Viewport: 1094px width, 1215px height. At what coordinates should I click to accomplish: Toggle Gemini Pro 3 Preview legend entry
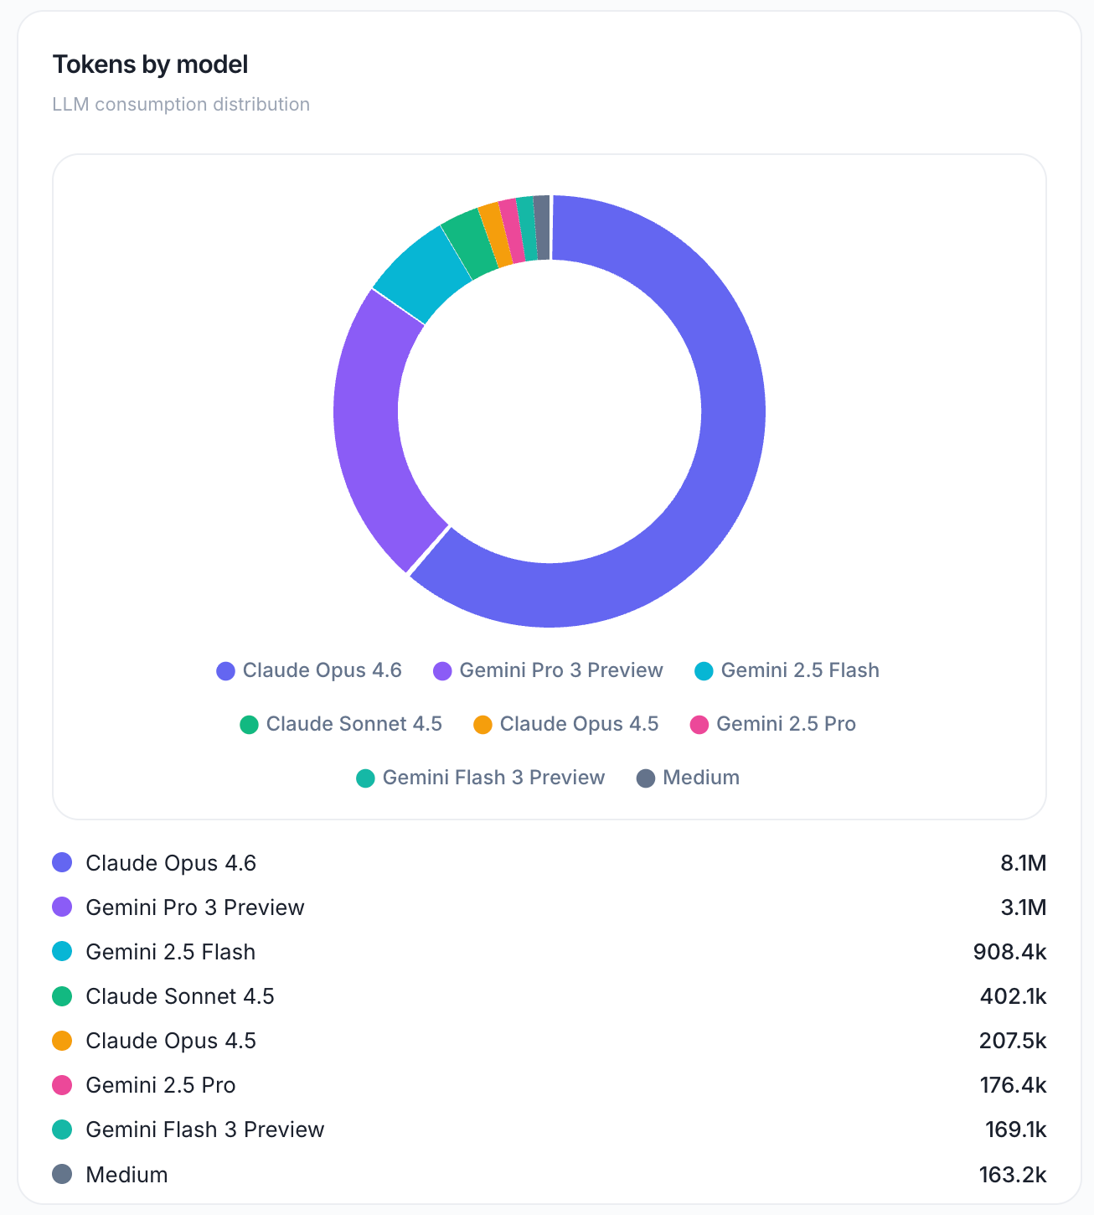549,670
